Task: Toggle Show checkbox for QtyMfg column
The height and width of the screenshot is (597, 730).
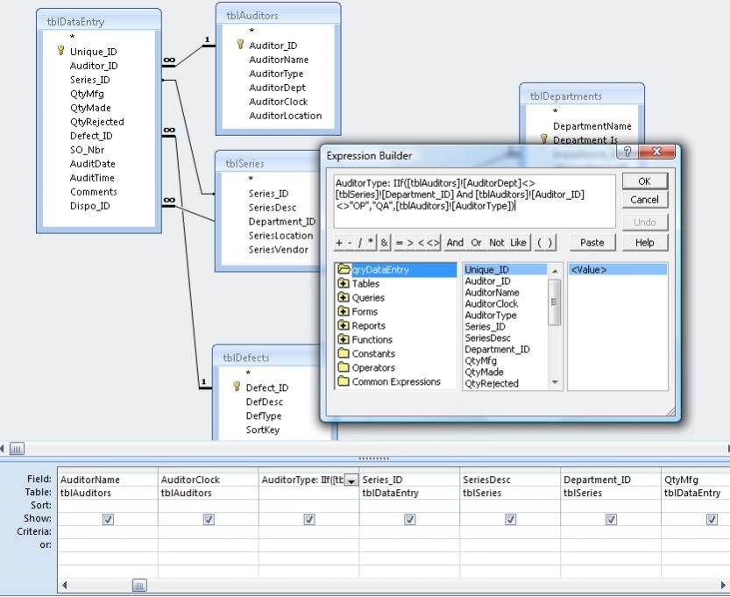Action: [x=712, y=519]
